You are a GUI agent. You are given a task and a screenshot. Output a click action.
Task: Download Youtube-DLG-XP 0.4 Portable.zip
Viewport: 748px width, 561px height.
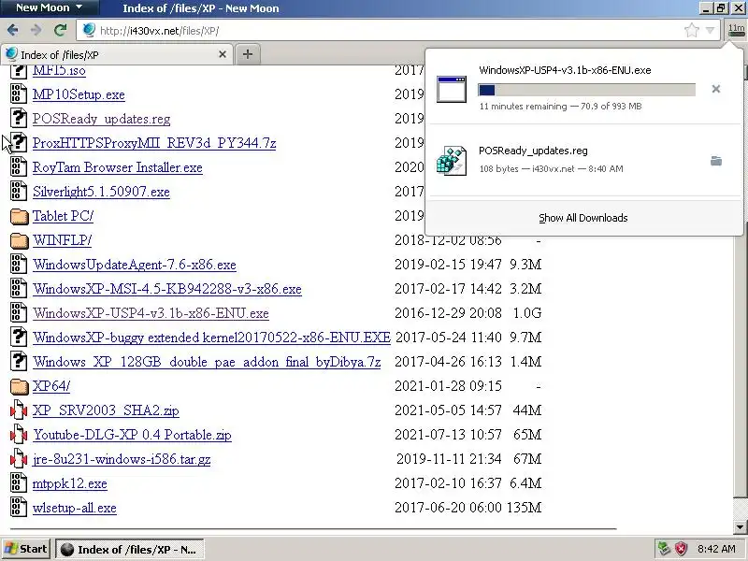[132, 435]
